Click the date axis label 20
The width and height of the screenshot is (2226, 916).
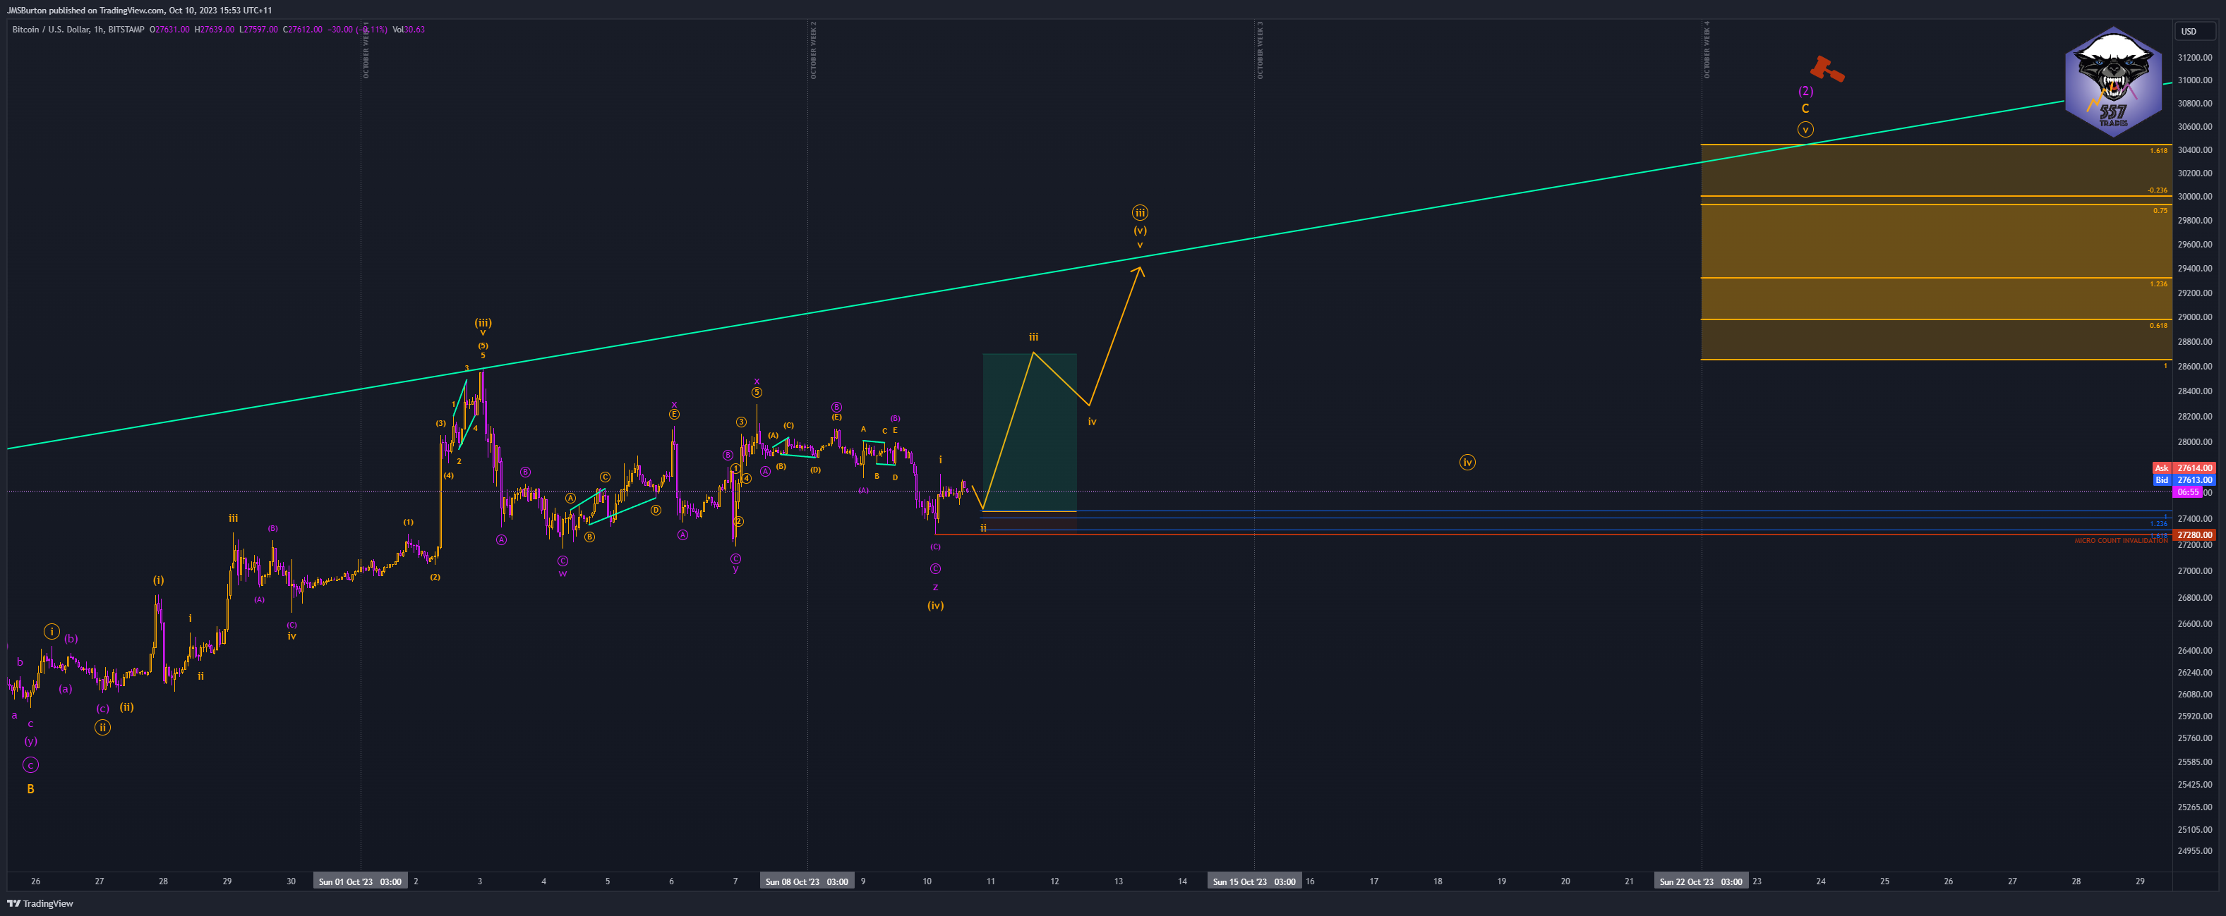1565,881
